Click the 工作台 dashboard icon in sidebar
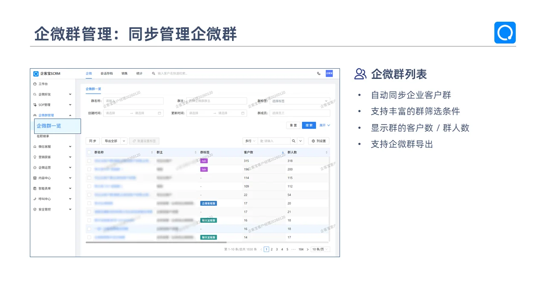 (x=35, y=84)
